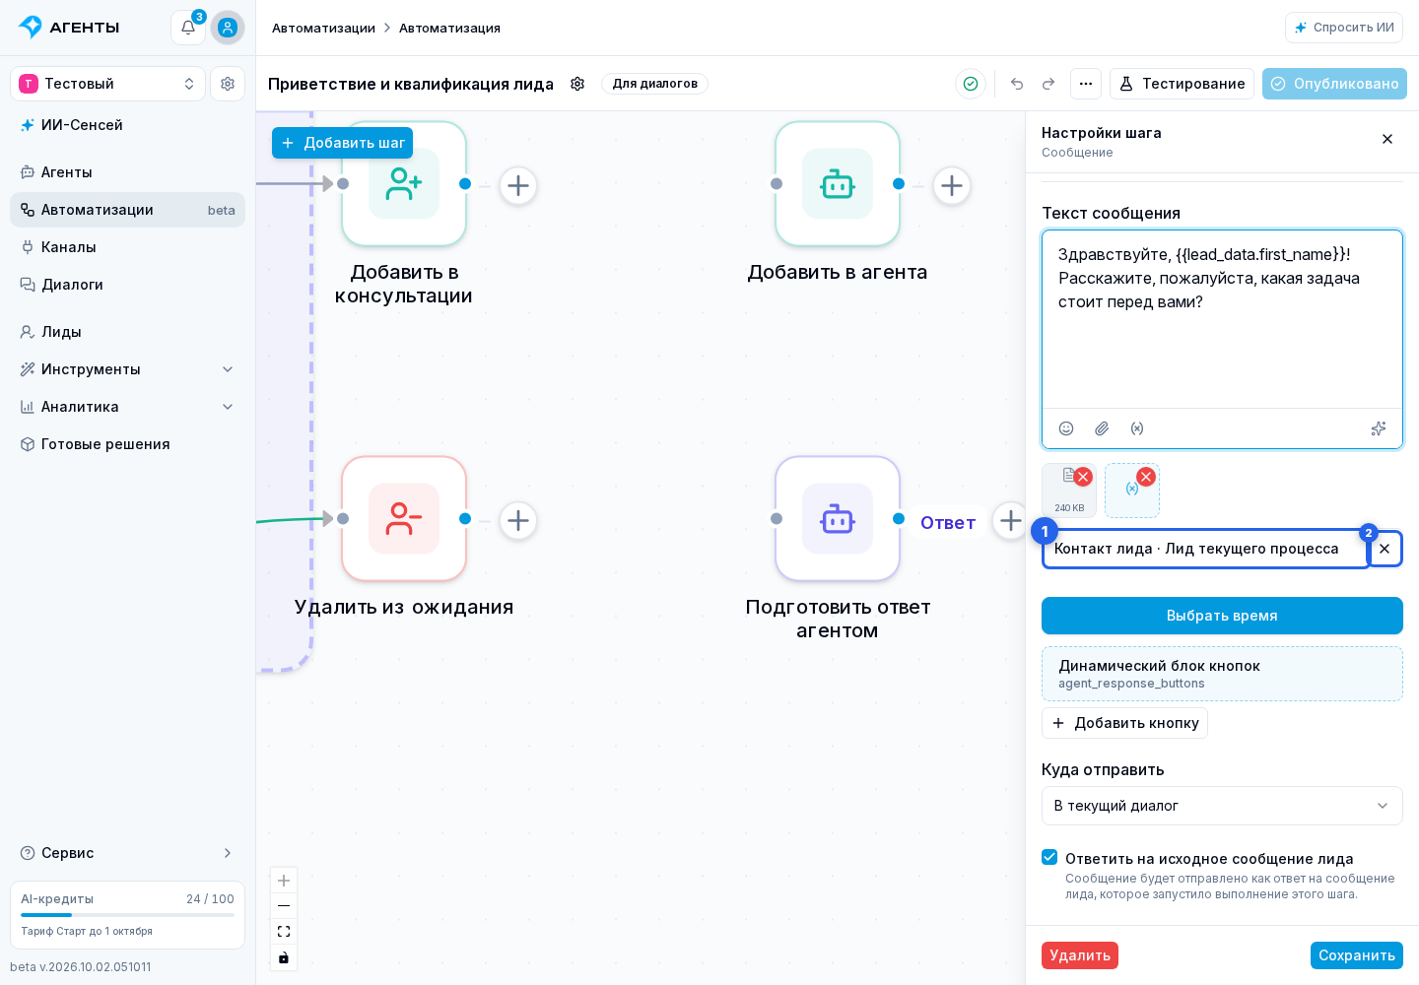Attach a file with the paperclip icon
This screenshot has height=985, width=1419.
pos(1102,428)
